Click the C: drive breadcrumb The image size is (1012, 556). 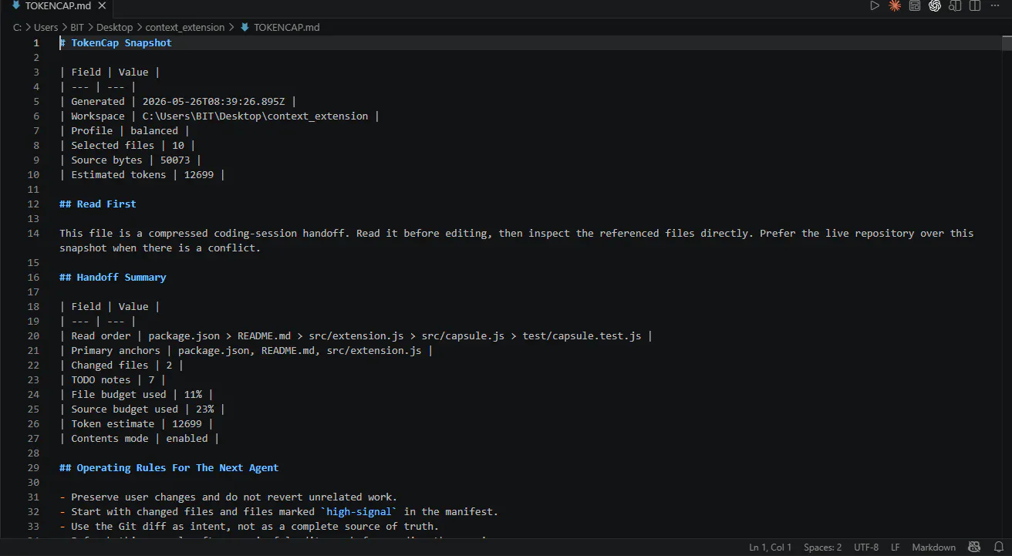click(x=16, y=28)
